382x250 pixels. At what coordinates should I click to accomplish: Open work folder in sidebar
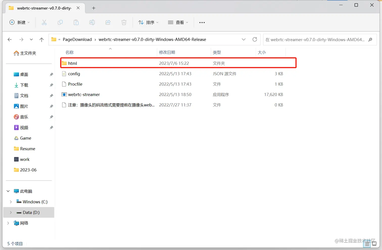click(21, 159)
